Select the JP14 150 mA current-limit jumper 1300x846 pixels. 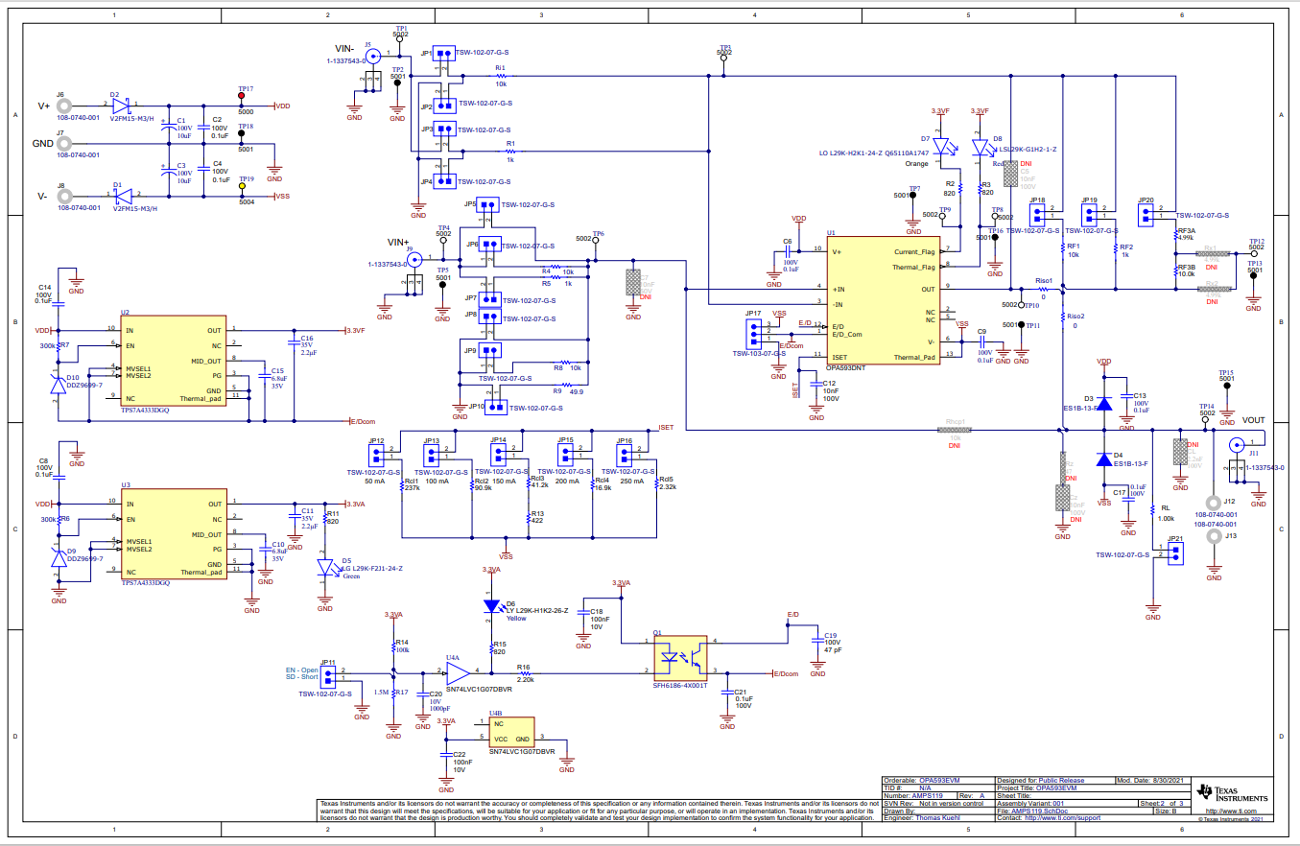(x=500, y=454)
